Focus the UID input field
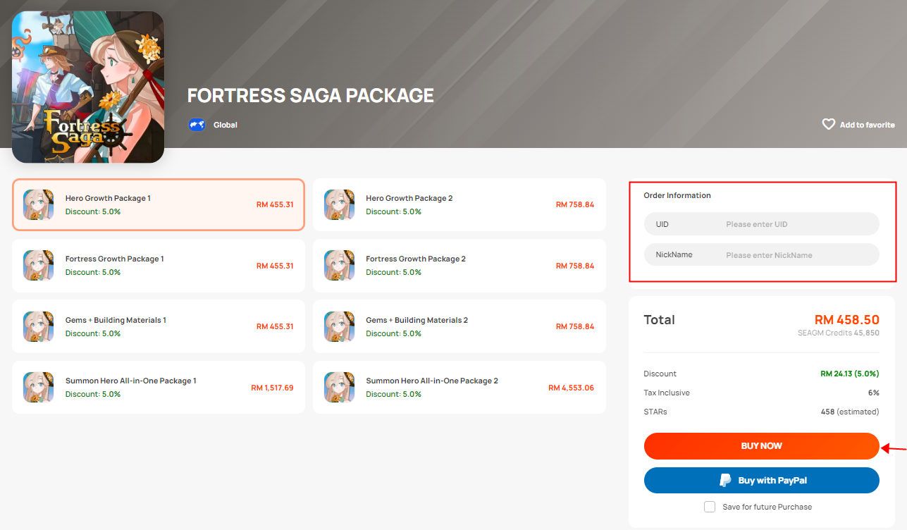 tap(796, 224)
